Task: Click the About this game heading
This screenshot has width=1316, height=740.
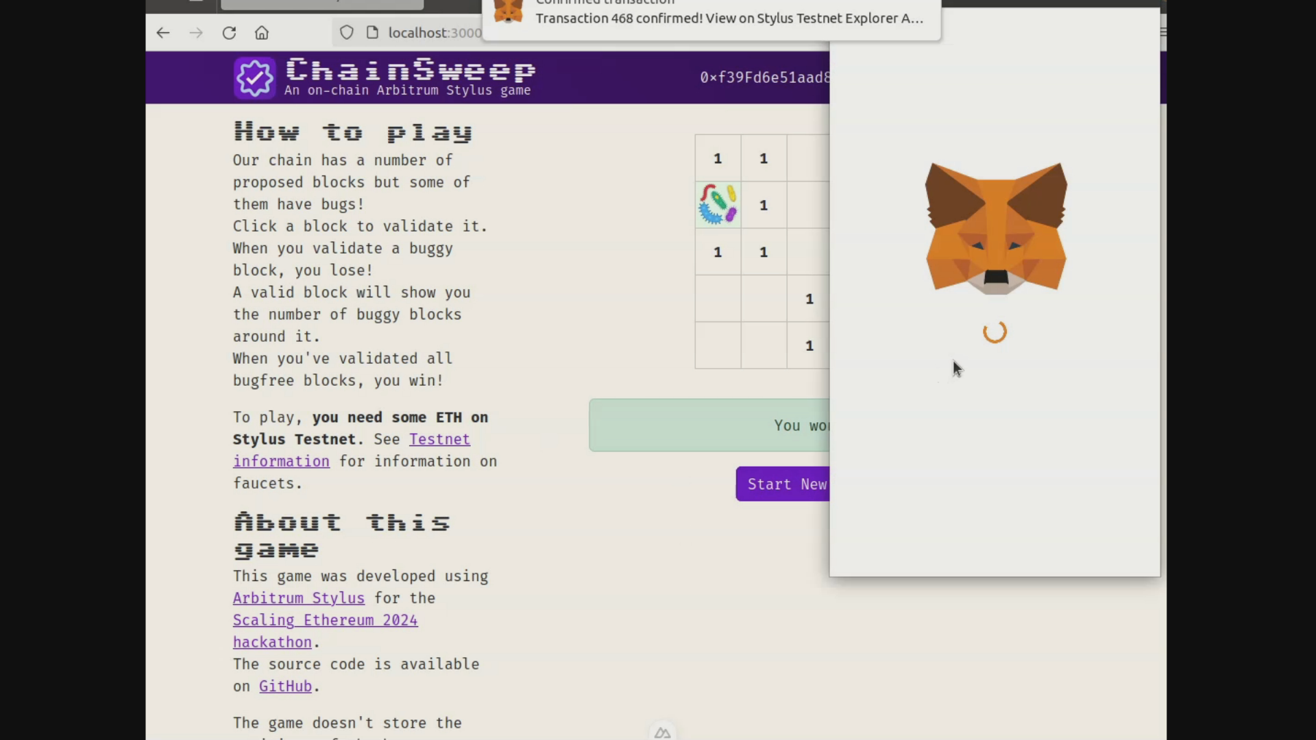Action: 341,535
